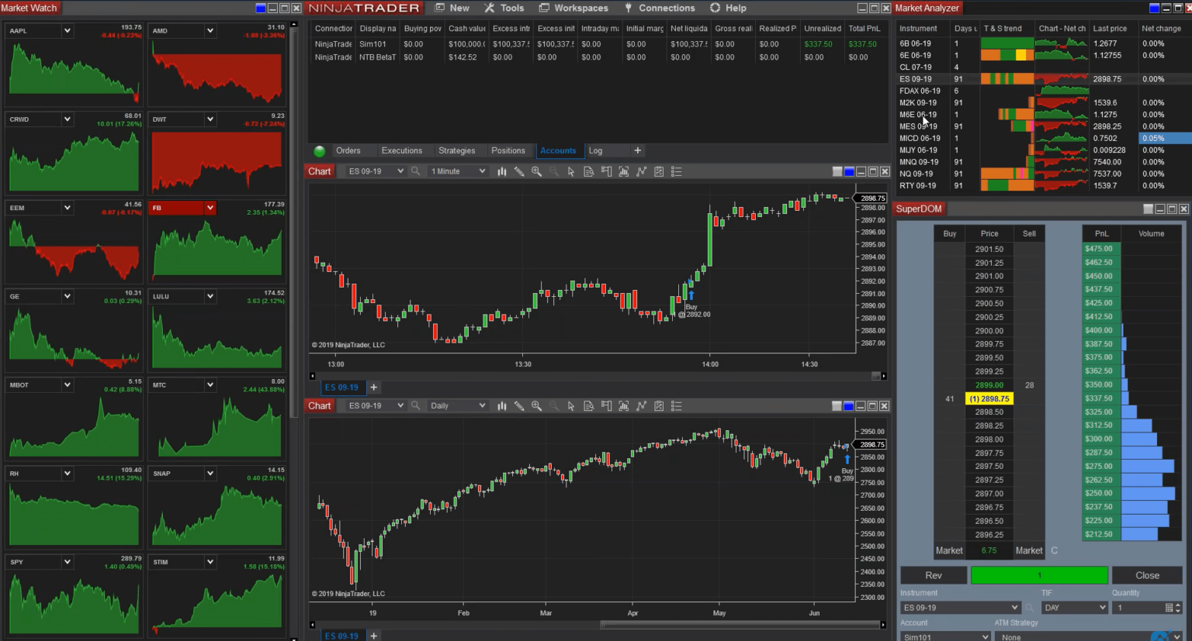Image resolution: width=1192 pixels, height=641 pixels.
Task: Click instrument search magnifier on 1 Minute chart
Action: (x=416, y=171)
